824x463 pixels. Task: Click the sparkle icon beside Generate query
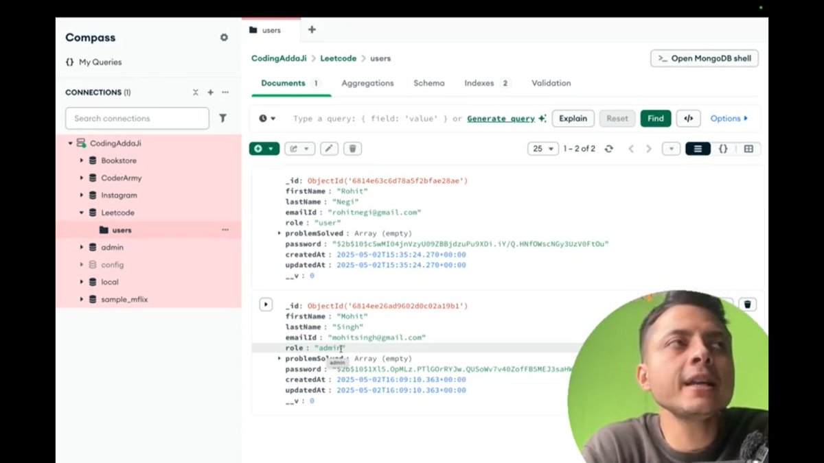542,119
